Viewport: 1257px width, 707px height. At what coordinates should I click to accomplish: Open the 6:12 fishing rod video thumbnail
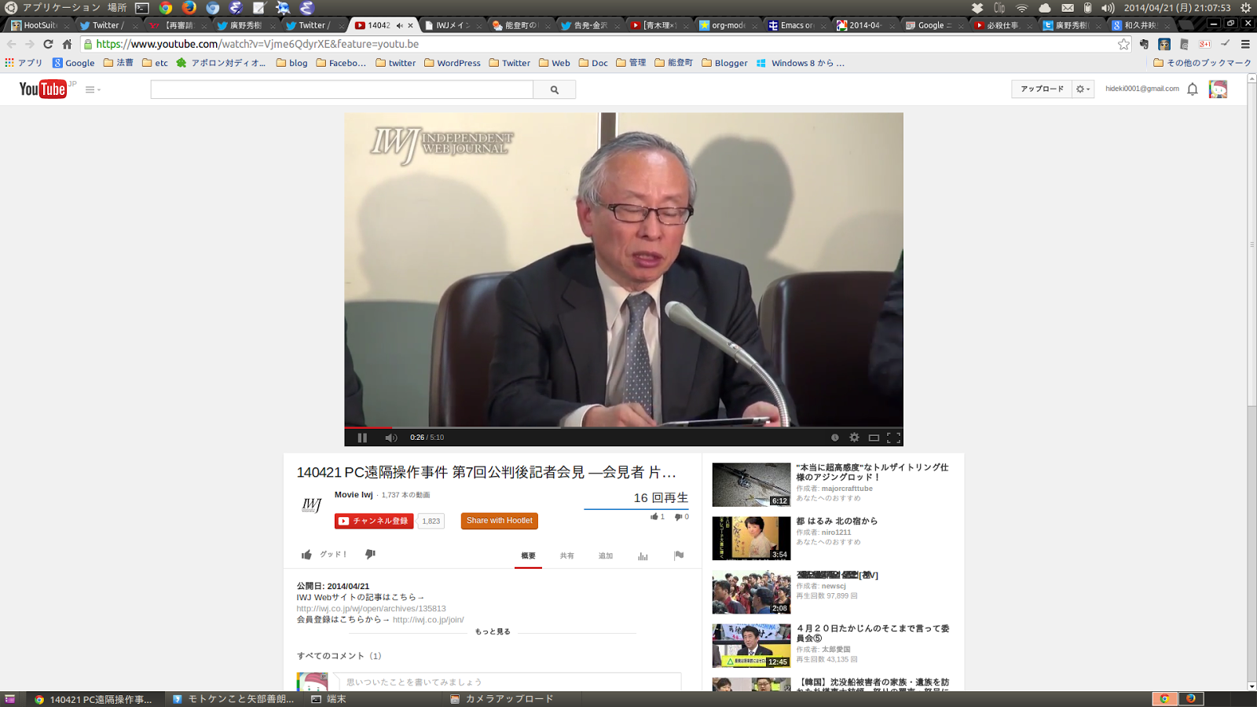click(x=751, y=485)
